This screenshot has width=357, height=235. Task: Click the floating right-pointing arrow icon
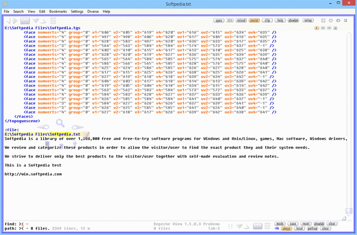click(77, 127)
